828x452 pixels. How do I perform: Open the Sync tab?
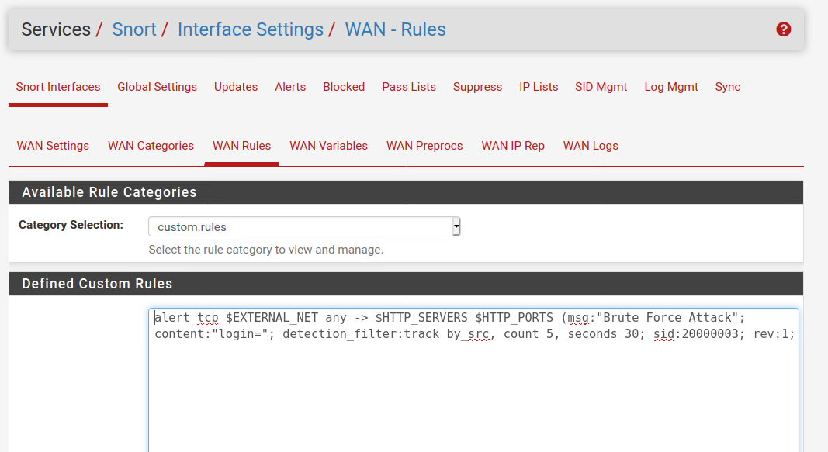[728, 87]
